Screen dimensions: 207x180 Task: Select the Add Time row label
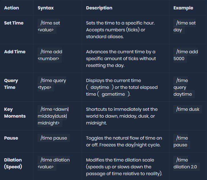click(15, 52)
